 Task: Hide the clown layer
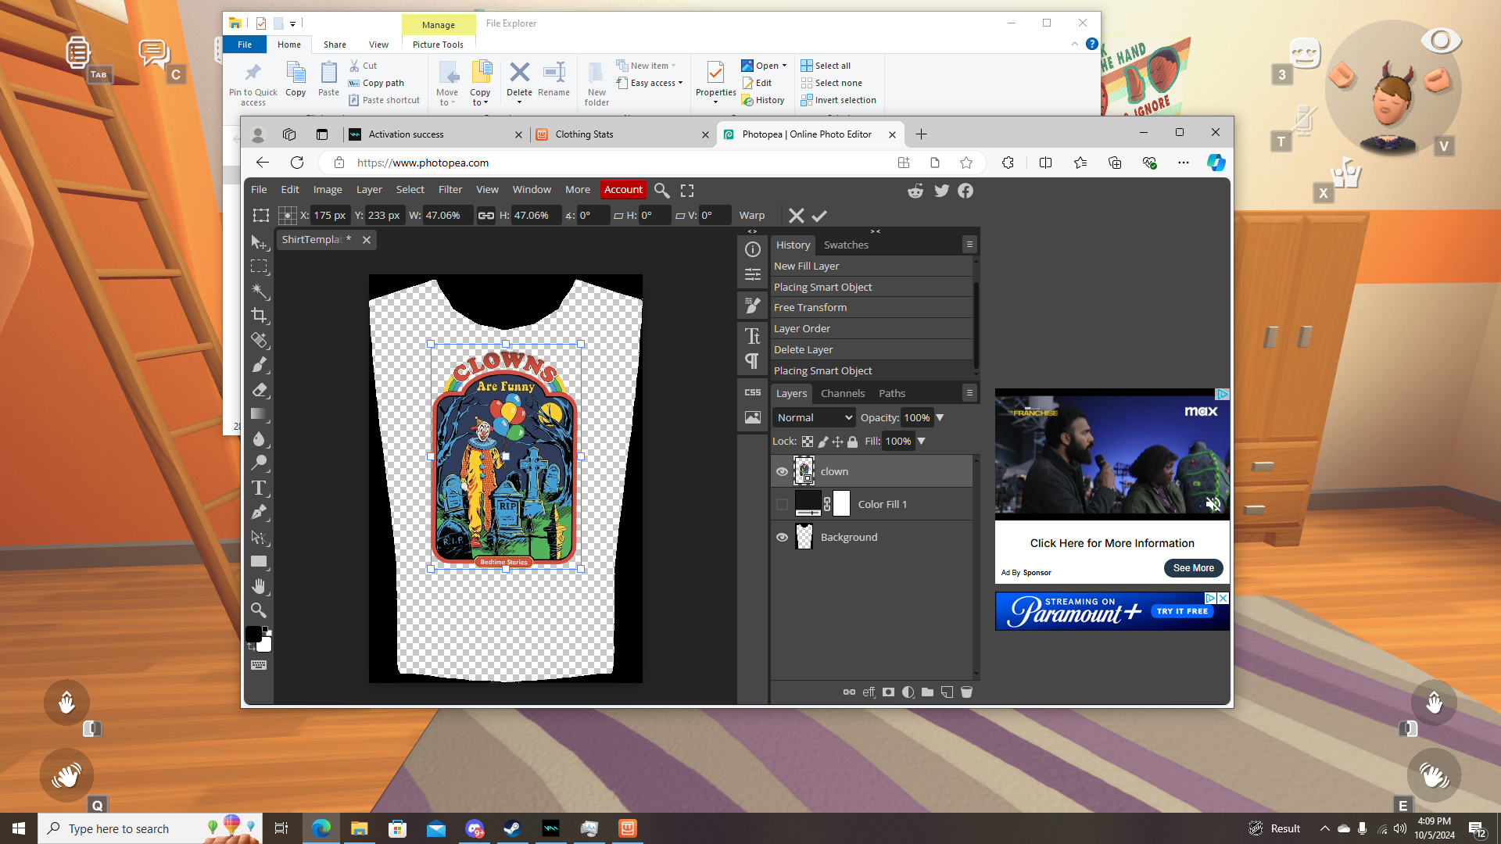pyautogui.click(x=782, y=472)
